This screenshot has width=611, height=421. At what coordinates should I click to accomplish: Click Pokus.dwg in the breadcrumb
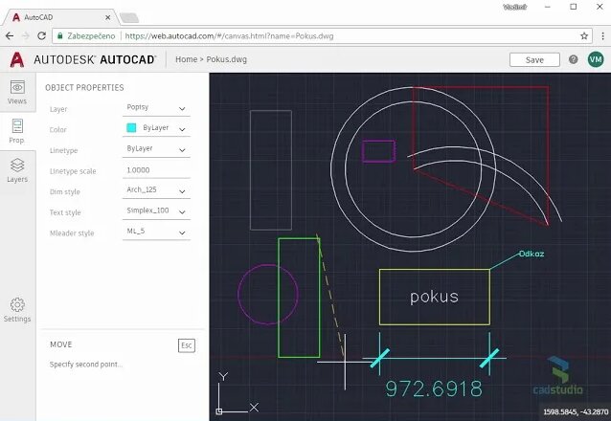pos(226,59)
